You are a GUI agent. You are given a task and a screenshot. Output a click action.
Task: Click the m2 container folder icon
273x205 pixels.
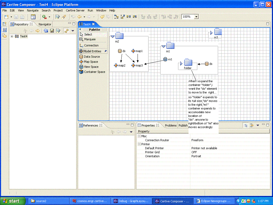point(119,36)
